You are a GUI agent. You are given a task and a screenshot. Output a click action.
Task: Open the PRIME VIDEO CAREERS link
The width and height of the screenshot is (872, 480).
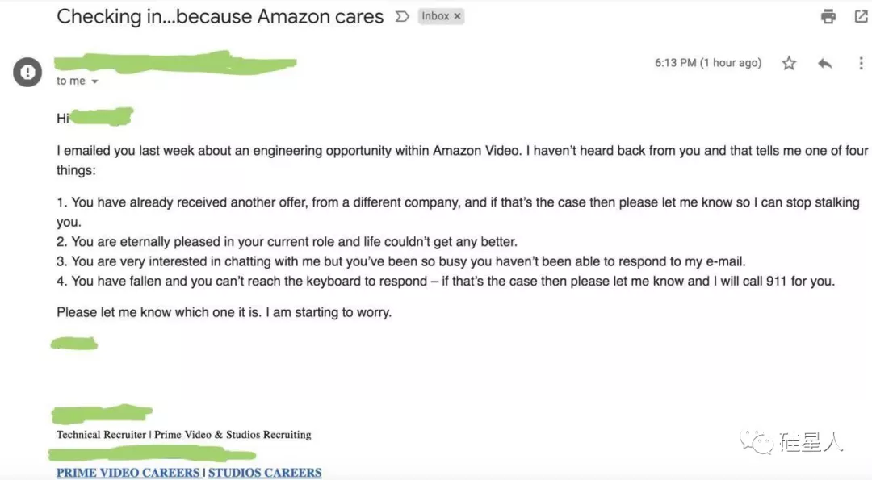(128, 473)
